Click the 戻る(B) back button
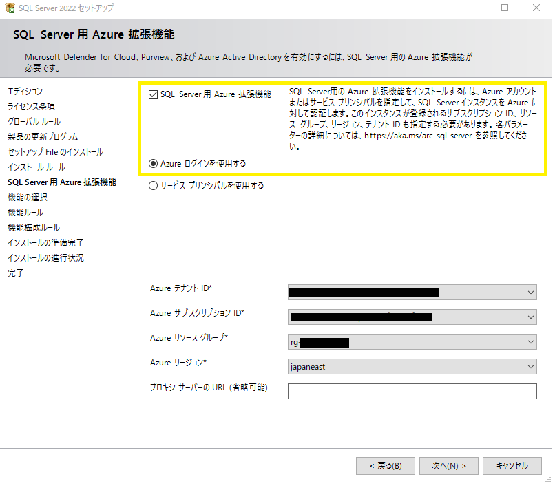Screen dimensions: 555x488 click(x=386, y=466)
